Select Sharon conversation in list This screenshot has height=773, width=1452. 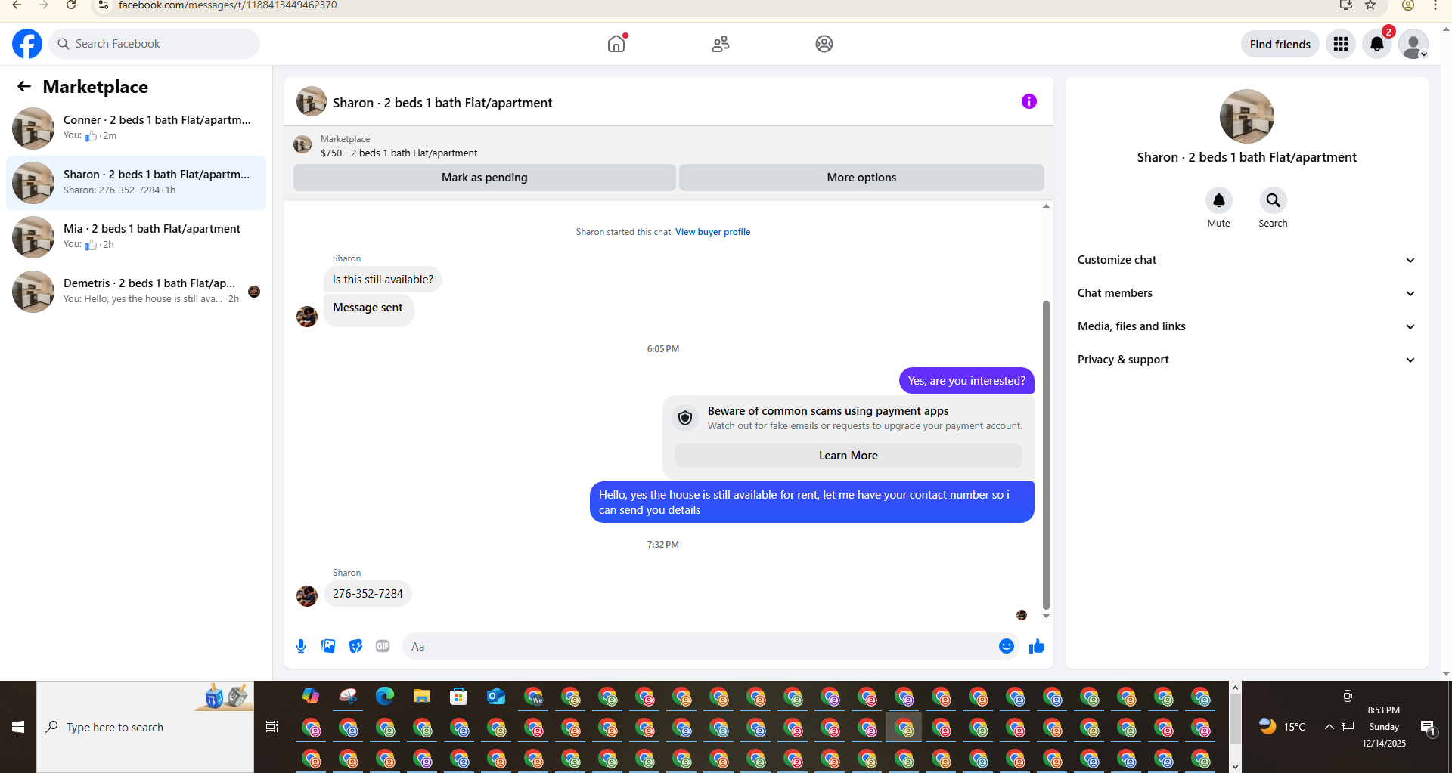point(136,182)
